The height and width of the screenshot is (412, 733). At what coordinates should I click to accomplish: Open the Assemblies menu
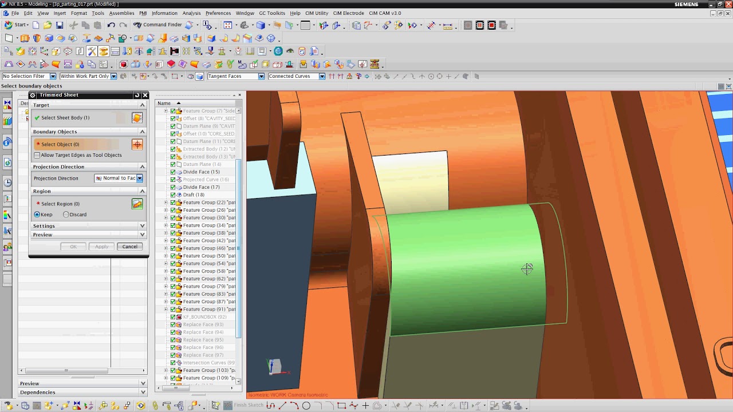[x=121, y=13]
